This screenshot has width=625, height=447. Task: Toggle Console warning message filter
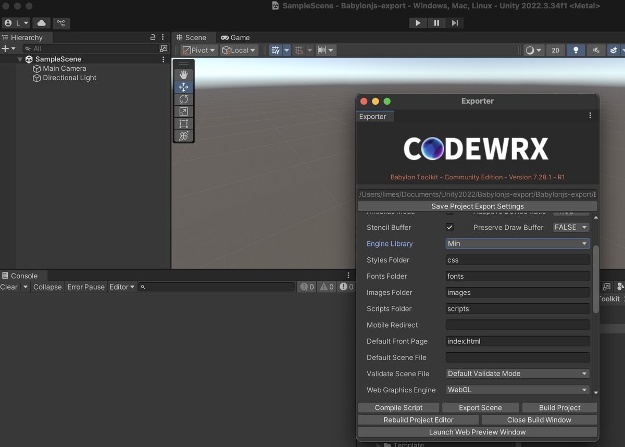click(x=327, y=287)
